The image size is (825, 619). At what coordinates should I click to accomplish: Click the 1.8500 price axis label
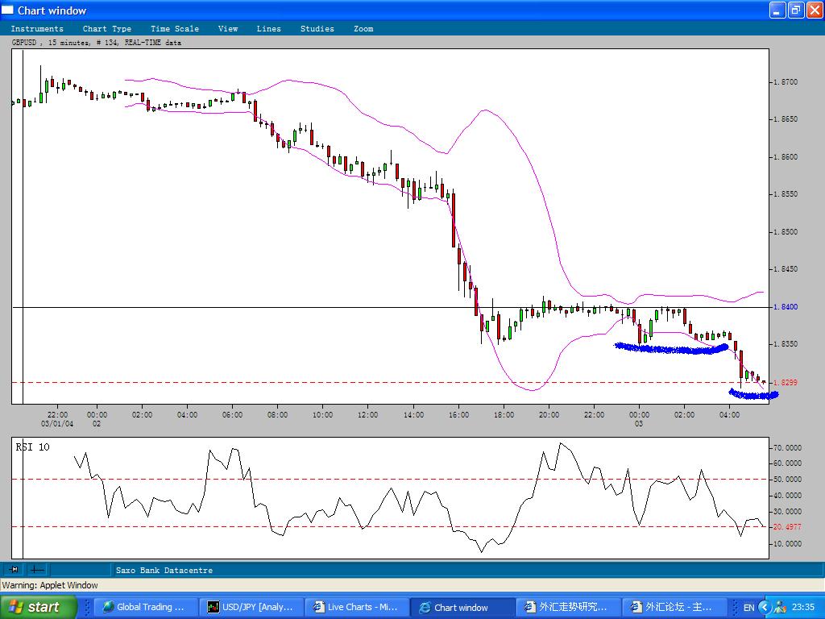(x=786, y=231)
